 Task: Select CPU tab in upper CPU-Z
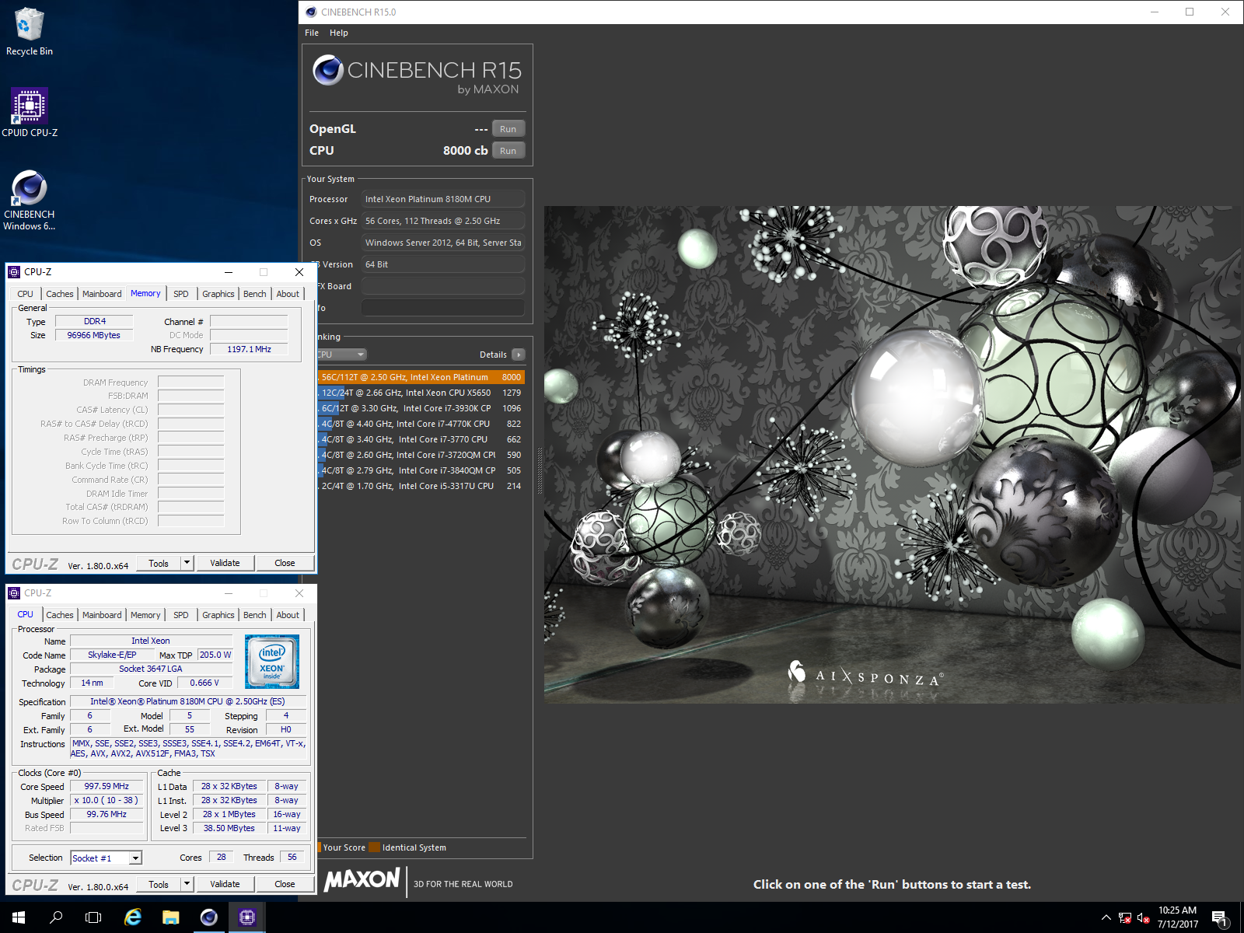pyautogui.click(x=26, y=294)
